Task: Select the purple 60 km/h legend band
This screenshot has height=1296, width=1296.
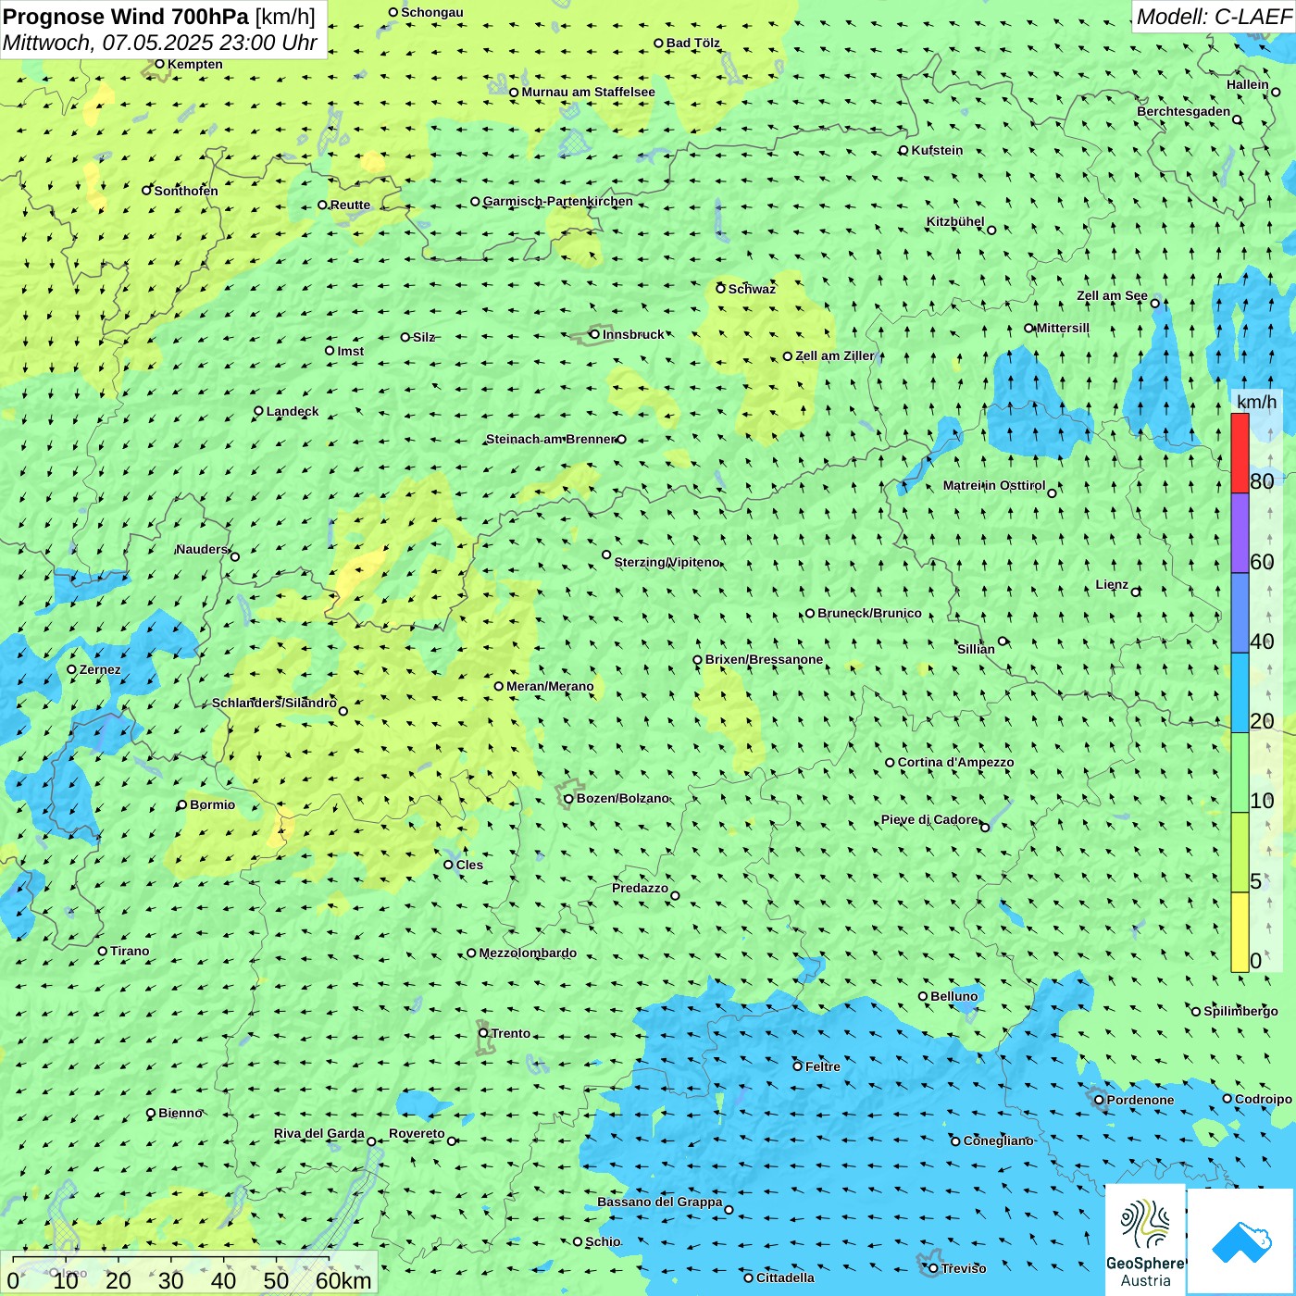Action: tap(1240, 533)
